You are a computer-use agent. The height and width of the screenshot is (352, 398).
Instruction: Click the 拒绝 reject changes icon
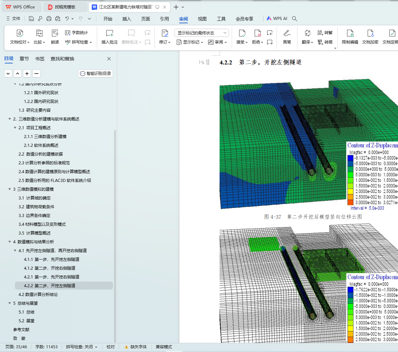point(257,37)
